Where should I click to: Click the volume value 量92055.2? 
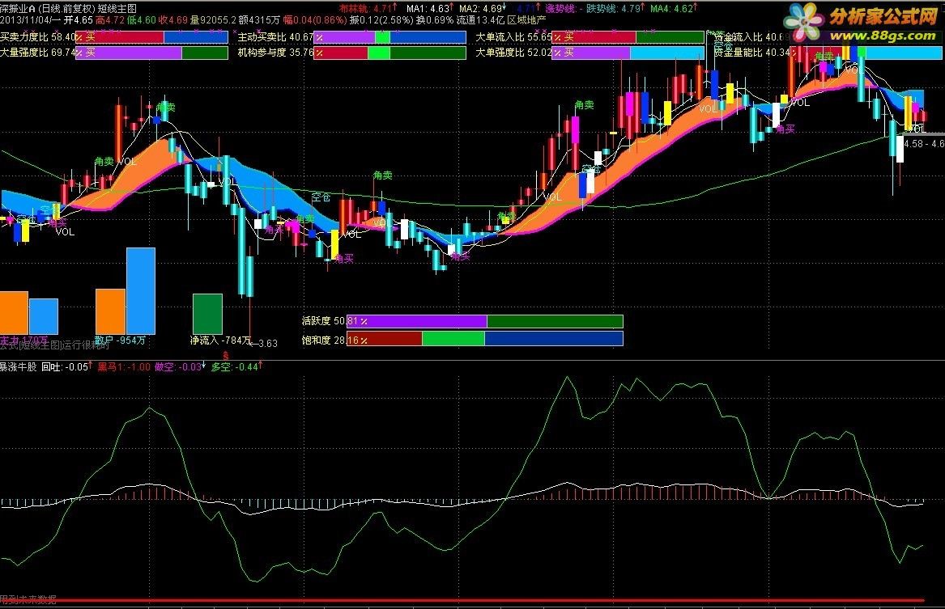(x=213, y=20)
